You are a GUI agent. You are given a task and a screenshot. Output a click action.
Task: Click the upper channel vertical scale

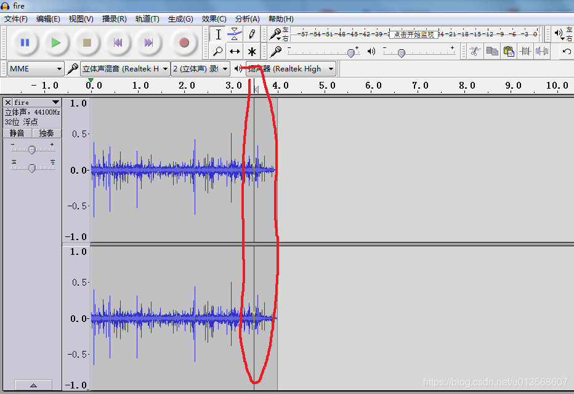[76, 170]
